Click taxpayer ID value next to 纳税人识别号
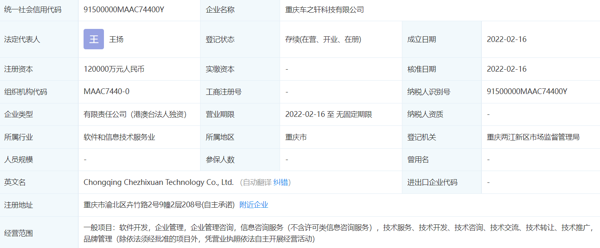 click(527, 92)
